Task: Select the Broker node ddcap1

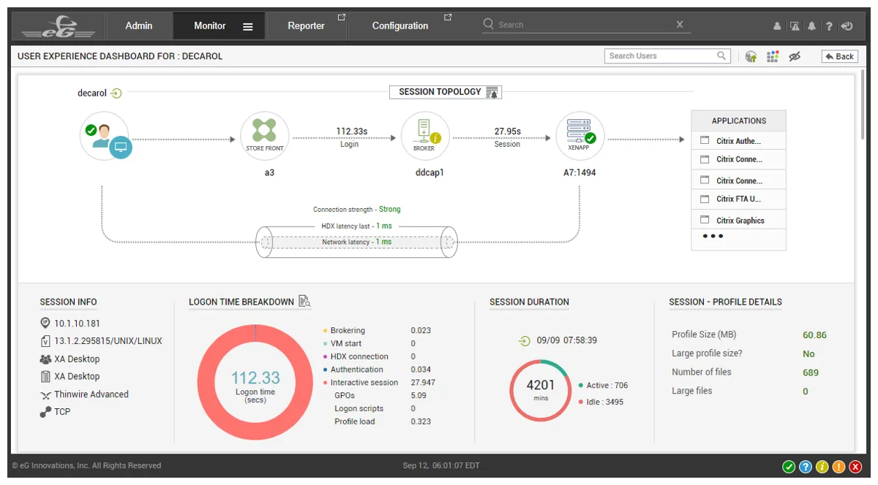Action: pyautogui.click(x=425, y=136)
